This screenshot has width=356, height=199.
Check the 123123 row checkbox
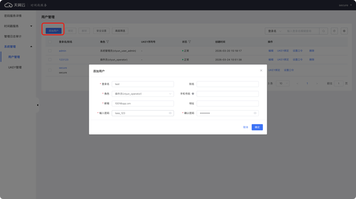(50, 60)
